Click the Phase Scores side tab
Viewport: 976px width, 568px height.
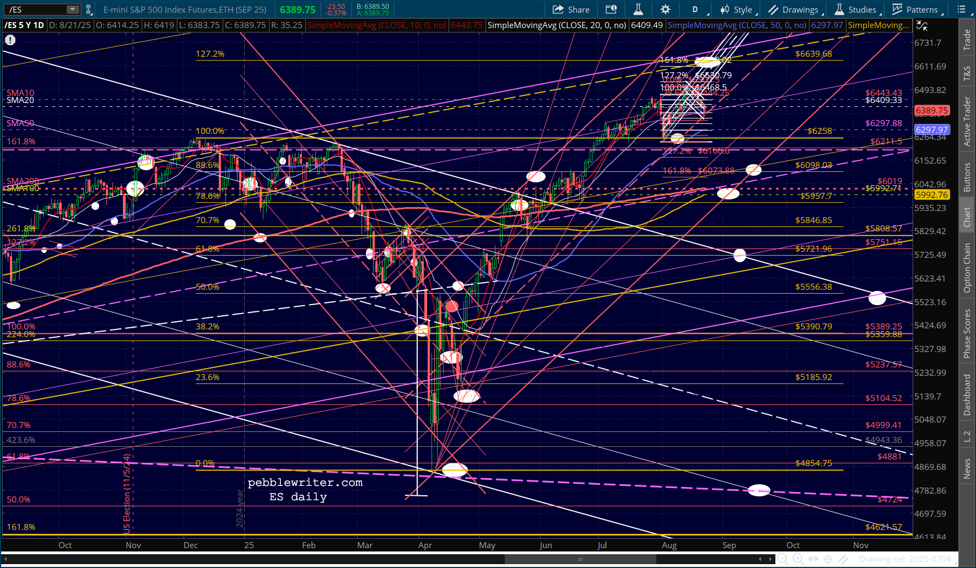point(967,333)
